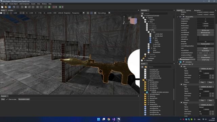Open Visual Studio from the taskbar

pos(114,119)
